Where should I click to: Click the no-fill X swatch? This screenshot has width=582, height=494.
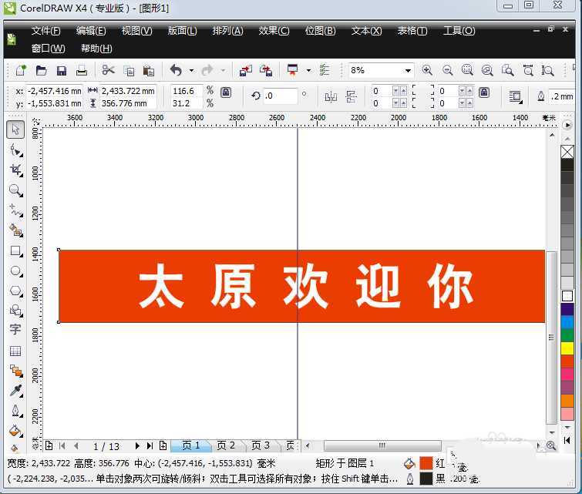tap(567, 152)
